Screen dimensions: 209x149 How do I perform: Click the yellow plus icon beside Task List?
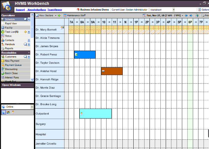click(25, 32)
